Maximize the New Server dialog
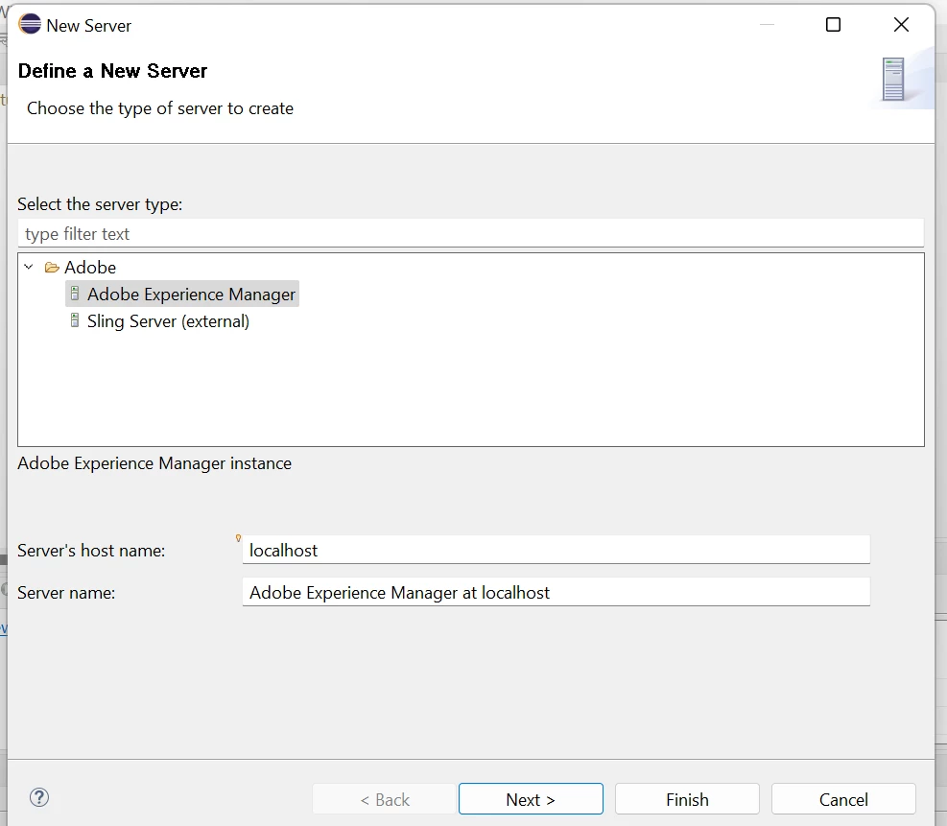 [833, 25]
